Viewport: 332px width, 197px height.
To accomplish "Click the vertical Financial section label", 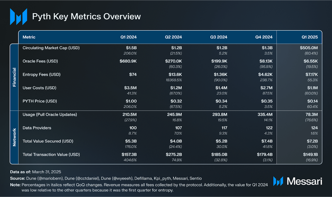I will click(14, 76).
